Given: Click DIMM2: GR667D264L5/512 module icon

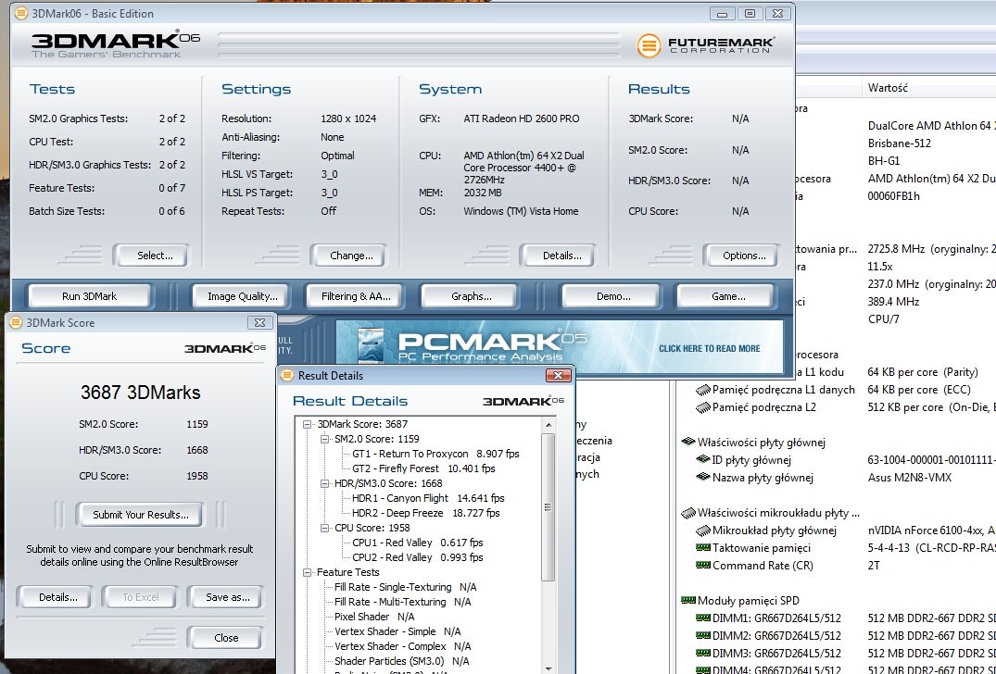Looking at the screenshot, I should tap(702, 636).
